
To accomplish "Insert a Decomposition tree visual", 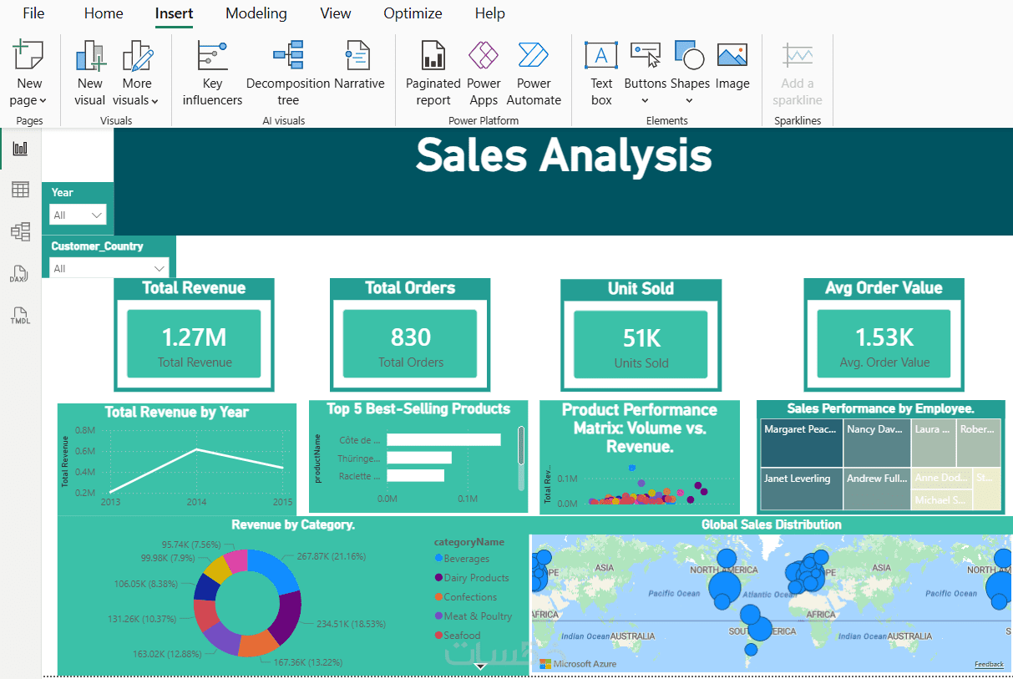I will point(288,73).
